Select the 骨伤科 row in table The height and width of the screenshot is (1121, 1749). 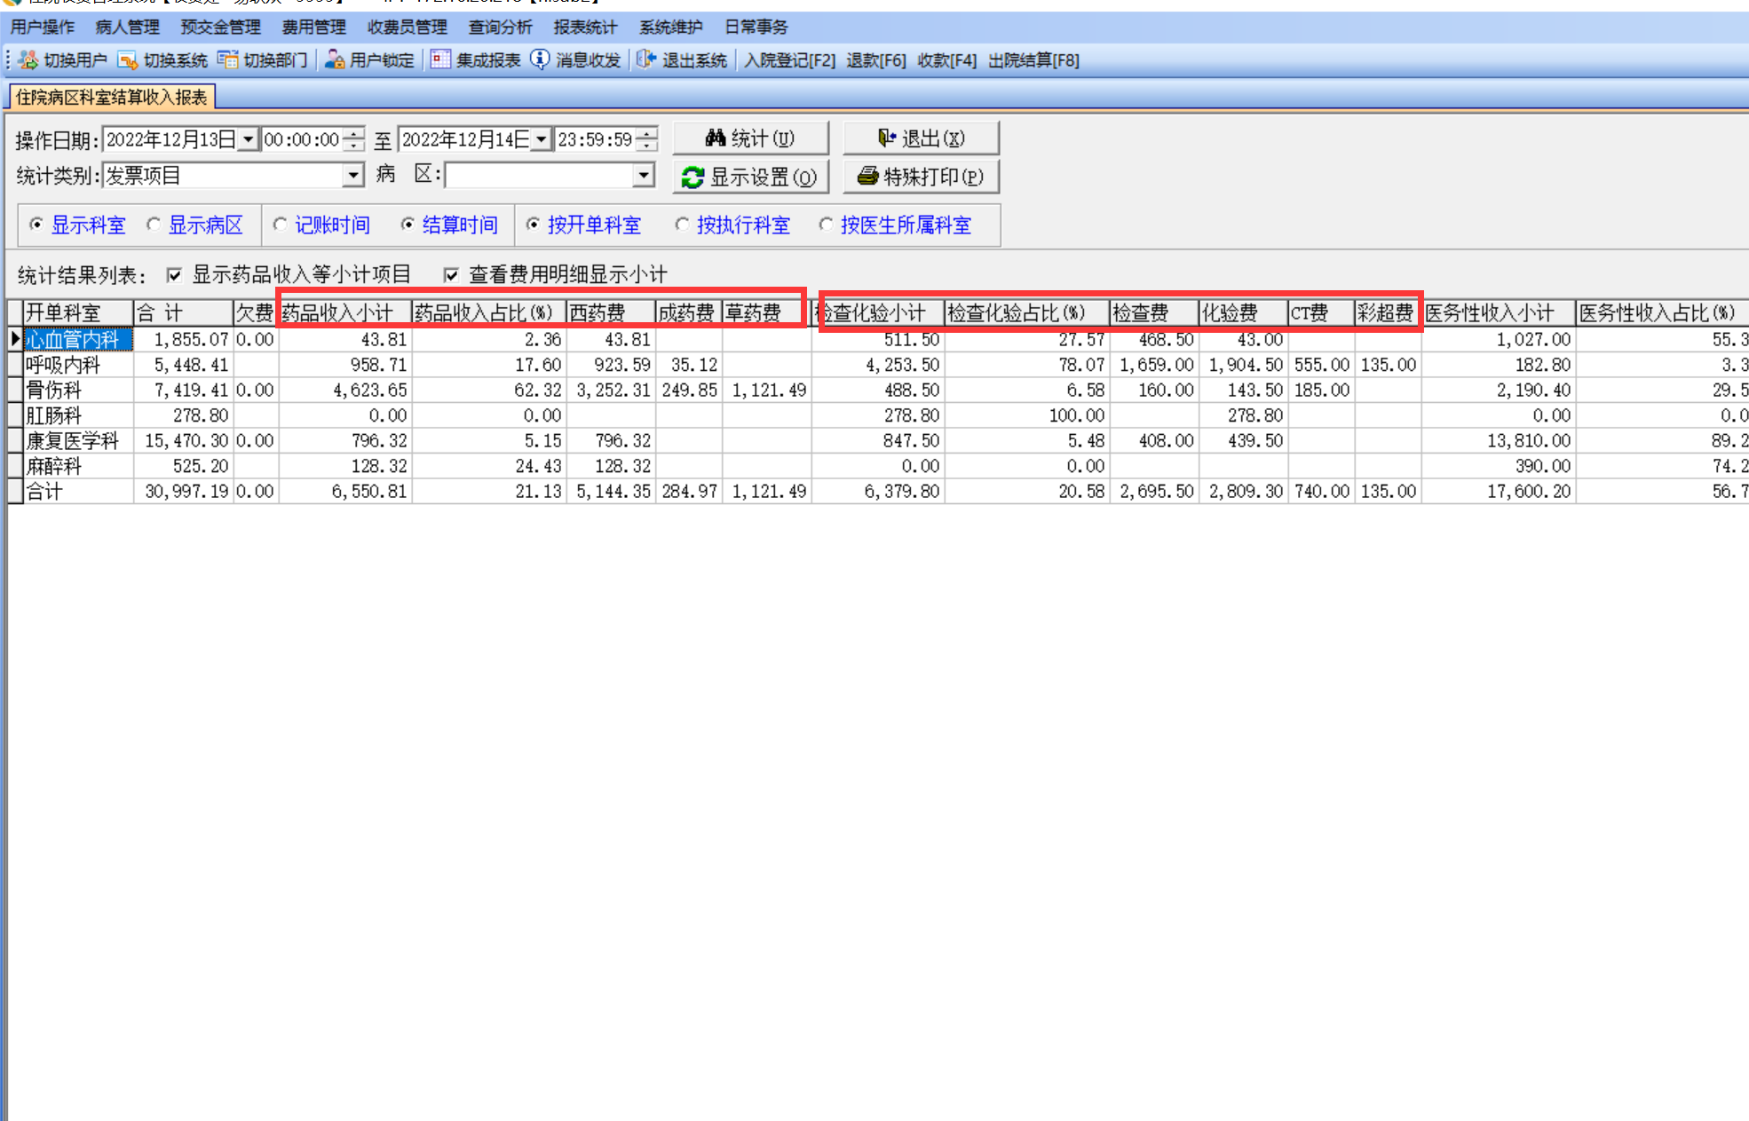53,390
